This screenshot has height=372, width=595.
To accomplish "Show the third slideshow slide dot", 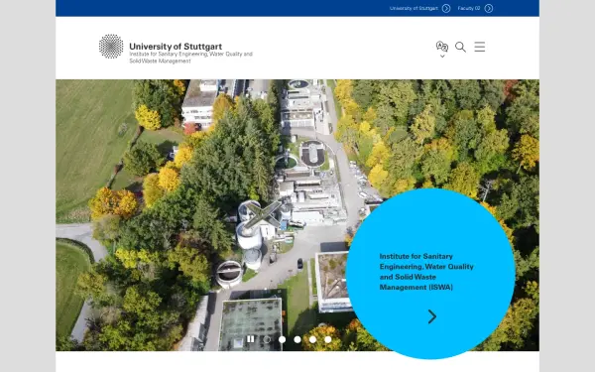I will (297, 339).
